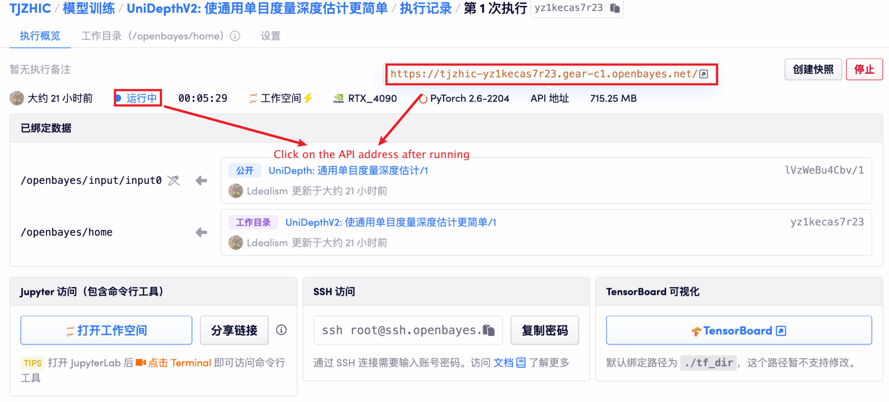
Task: Click the 复制密码 button
Action: (545, 331)
